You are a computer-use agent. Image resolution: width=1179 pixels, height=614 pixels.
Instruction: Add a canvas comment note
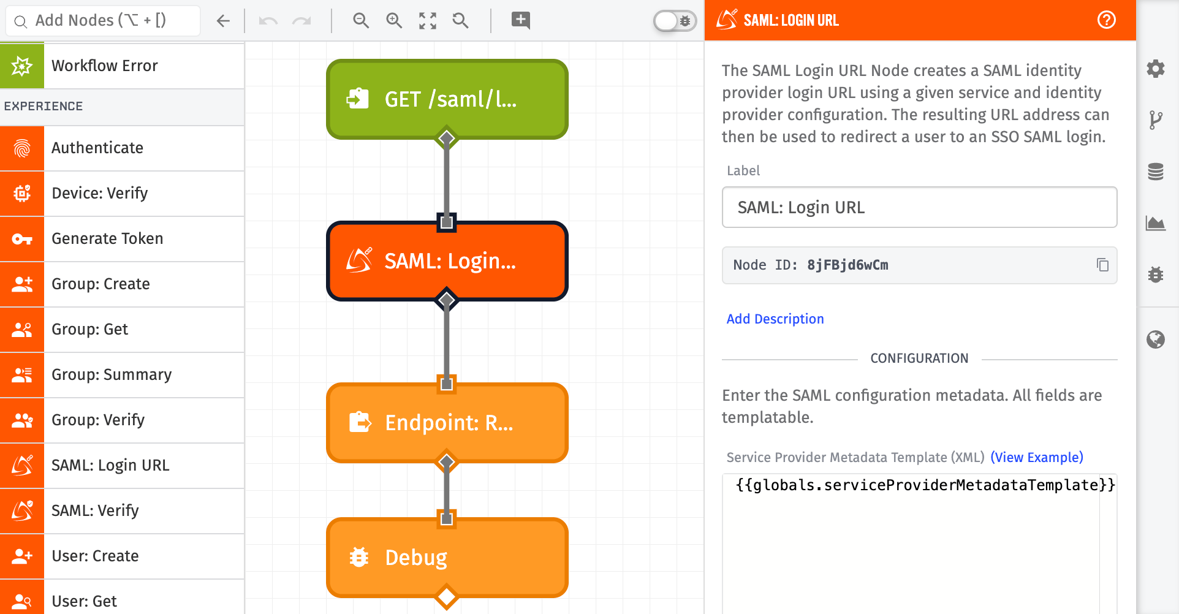521,20
